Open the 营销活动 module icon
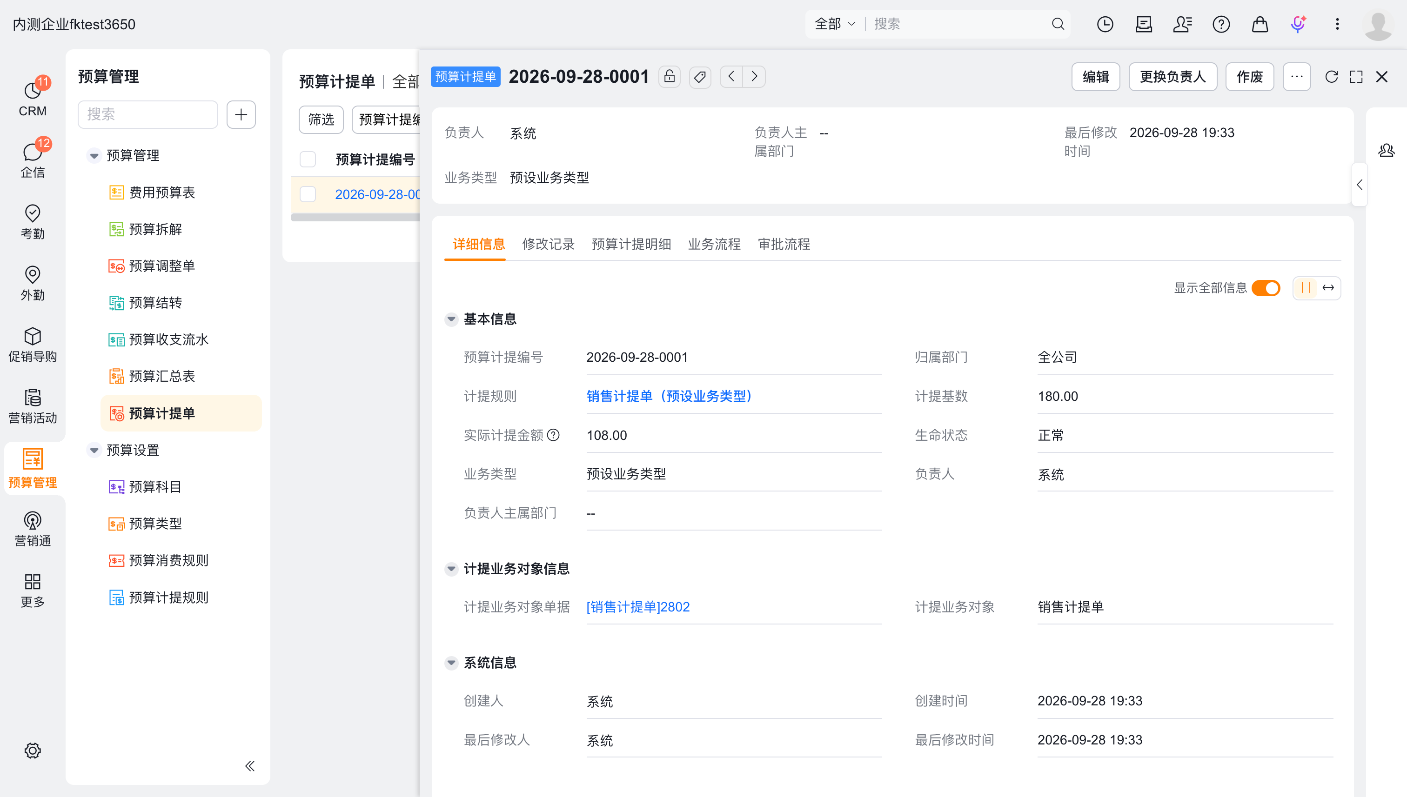The image size is (1407, 797). tap(32, 406)
